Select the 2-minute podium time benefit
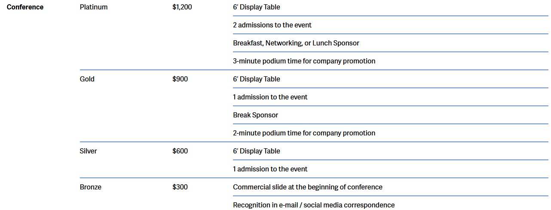Image resolution: width=551 pixels, height=210 pixels. [x=304, y=133]
